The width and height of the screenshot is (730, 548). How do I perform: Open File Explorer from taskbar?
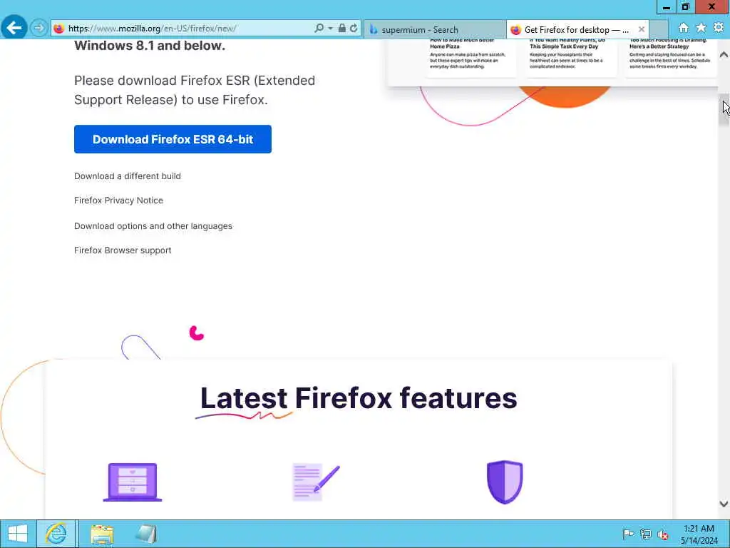coord(102,534)
